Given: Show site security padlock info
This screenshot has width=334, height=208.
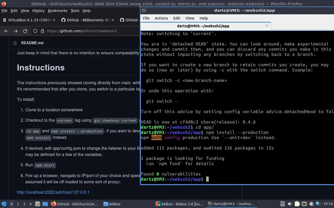Looking at the screenshot, I should coord(43,31).
